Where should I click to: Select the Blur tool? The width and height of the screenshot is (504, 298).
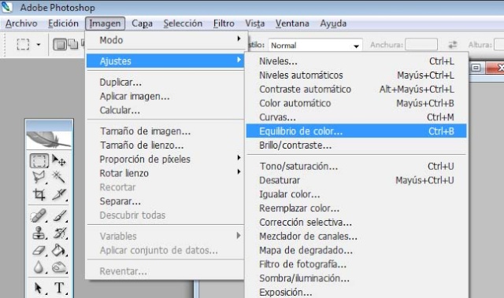[x=39, y=267]
